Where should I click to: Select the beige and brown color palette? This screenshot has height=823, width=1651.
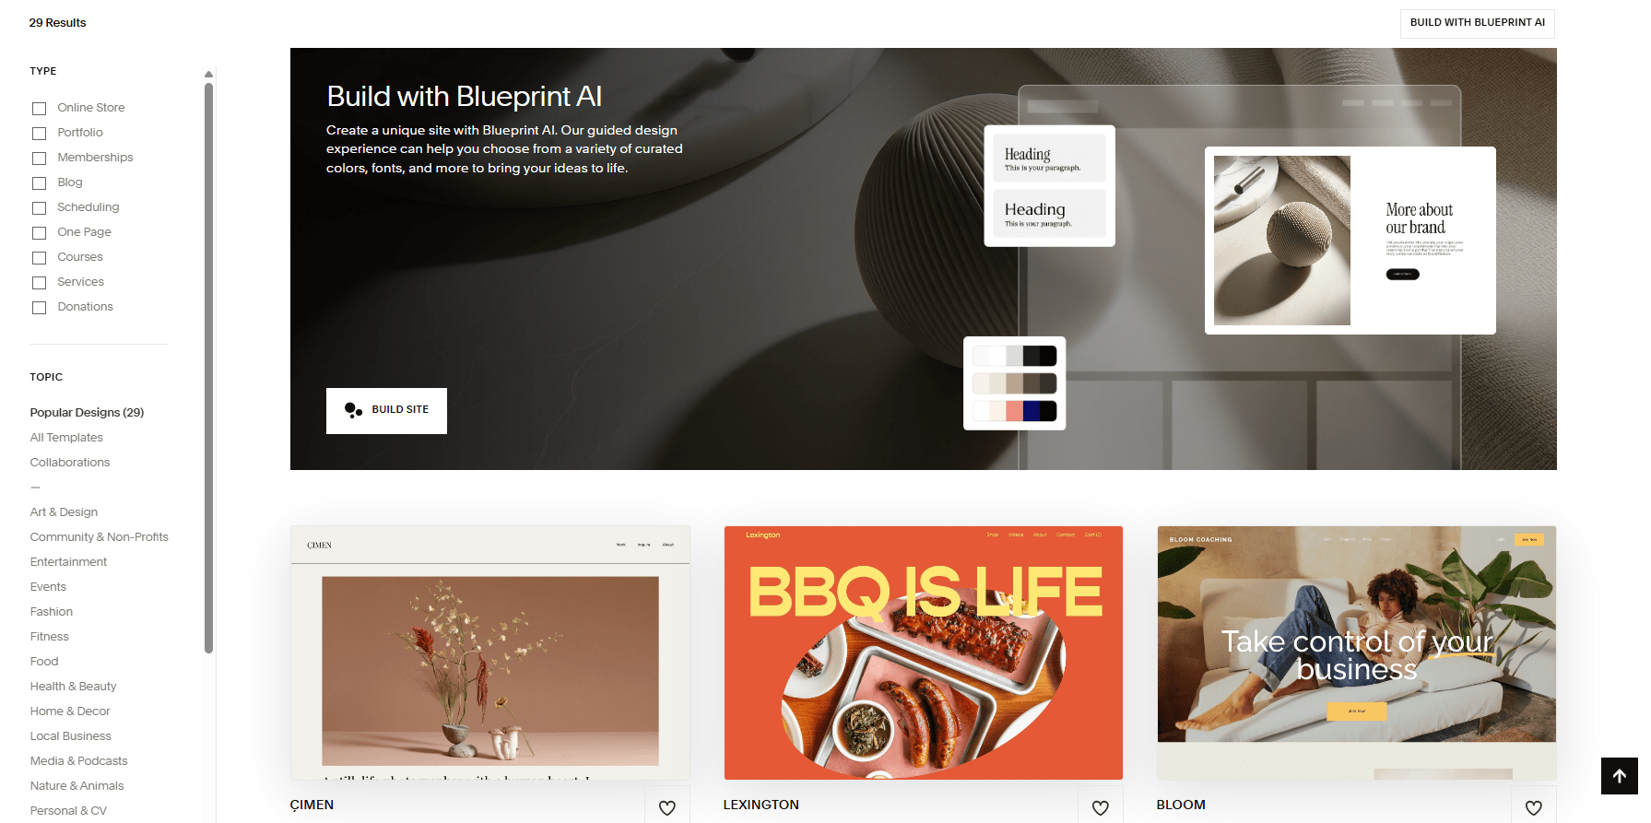tap(1014, 383)
